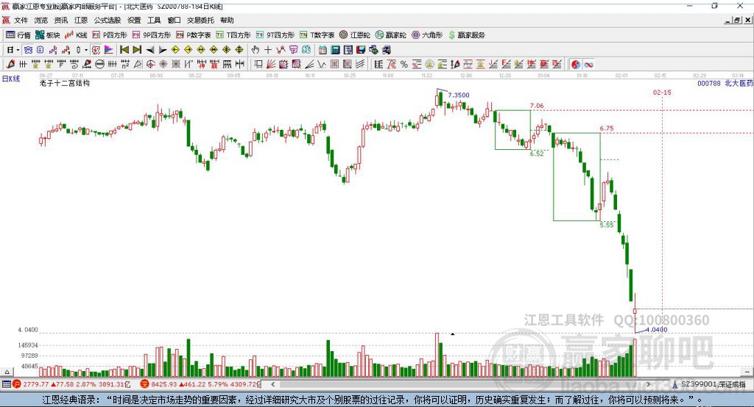Open the T数字表 tool
This screenshot has width=754, height=407.
tap(317, 35)
